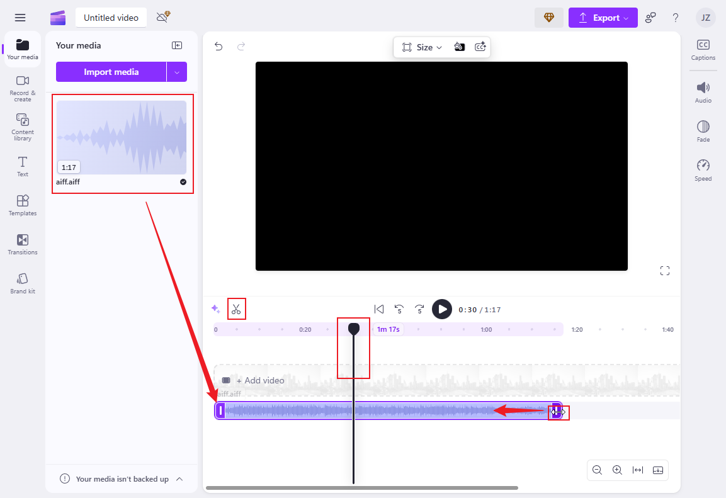Click the auto captions CC sparkle icon

480,47
